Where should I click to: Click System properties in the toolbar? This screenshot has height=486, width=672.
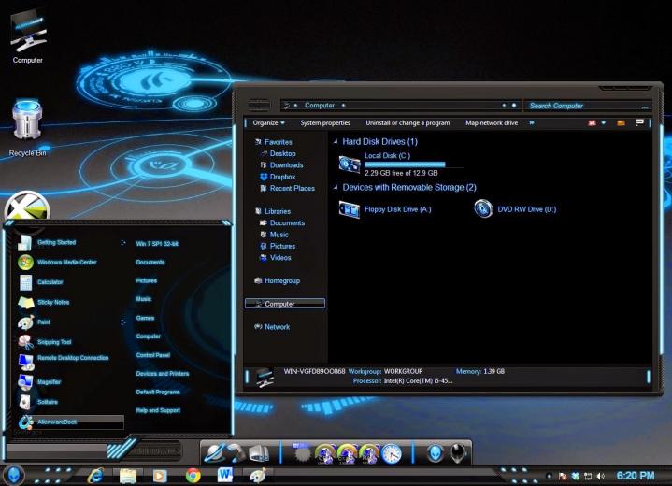click(x=325, y=123)
